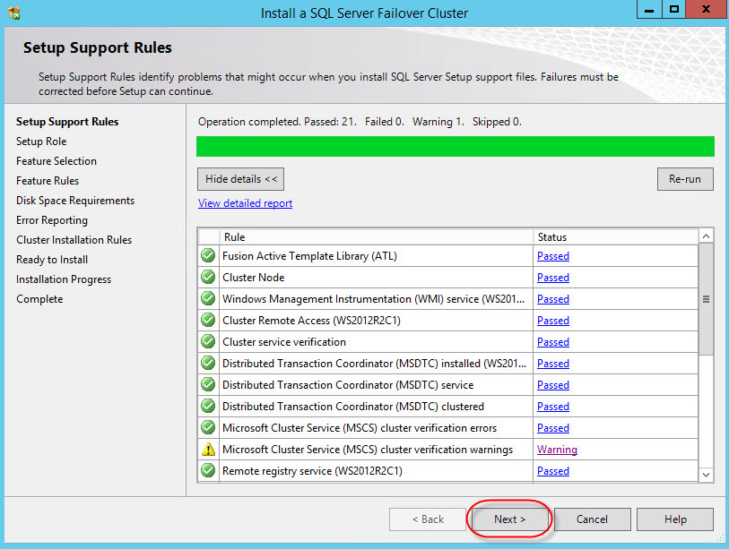Re-run the setup support rules check
This screenshot has width=729, height=549.
(x=684, y=178)
